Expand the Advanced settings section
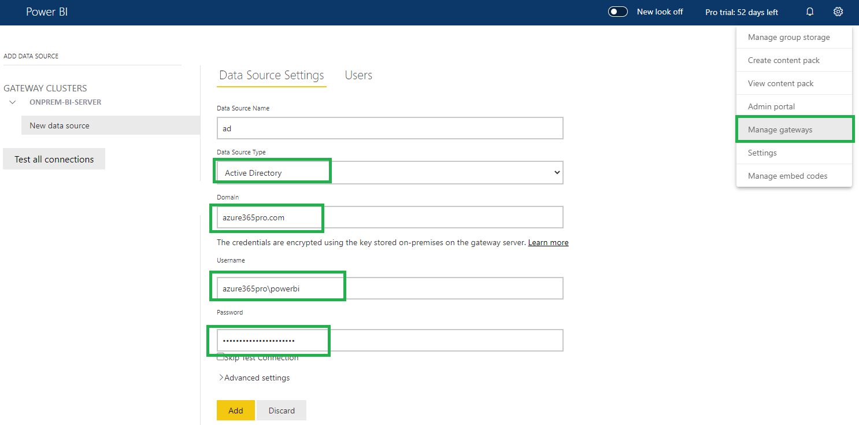Screen dimensions: 859x425 point(254,378)
